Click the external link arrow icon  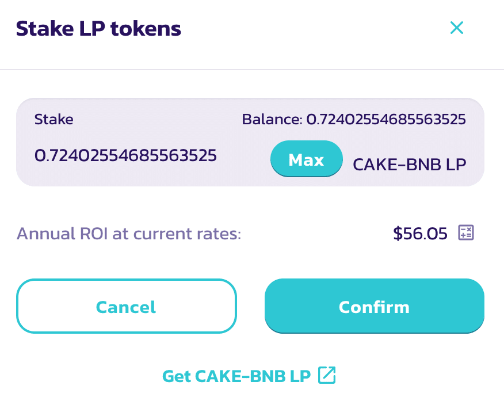(327, 376)
